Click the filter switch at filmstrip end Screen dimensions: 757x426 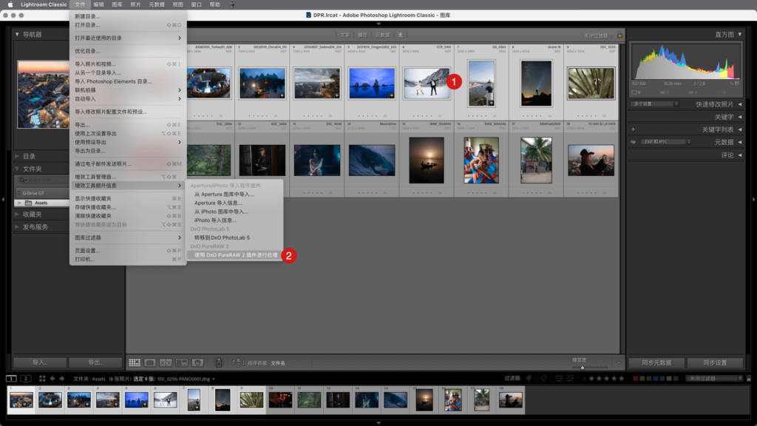pyautogui.click(x=749, y=379)
